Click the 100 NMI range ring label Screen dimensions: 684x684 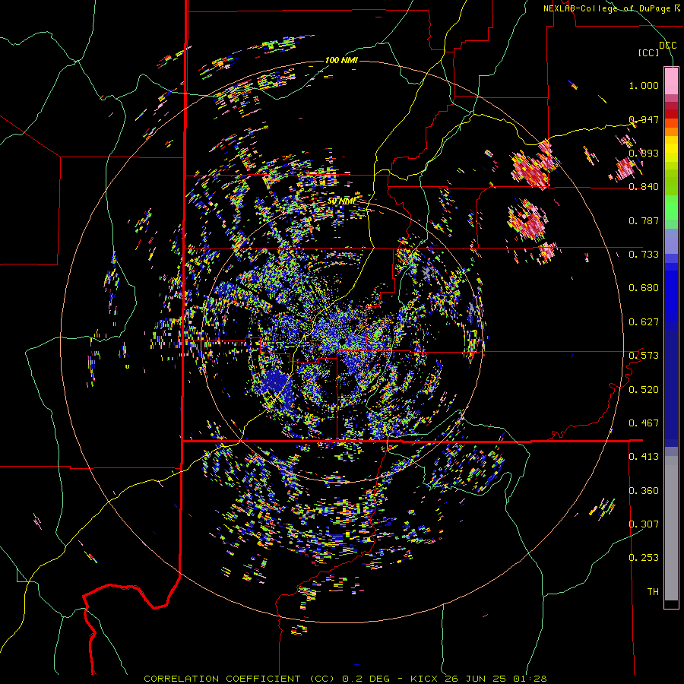(x=341, y=60)
